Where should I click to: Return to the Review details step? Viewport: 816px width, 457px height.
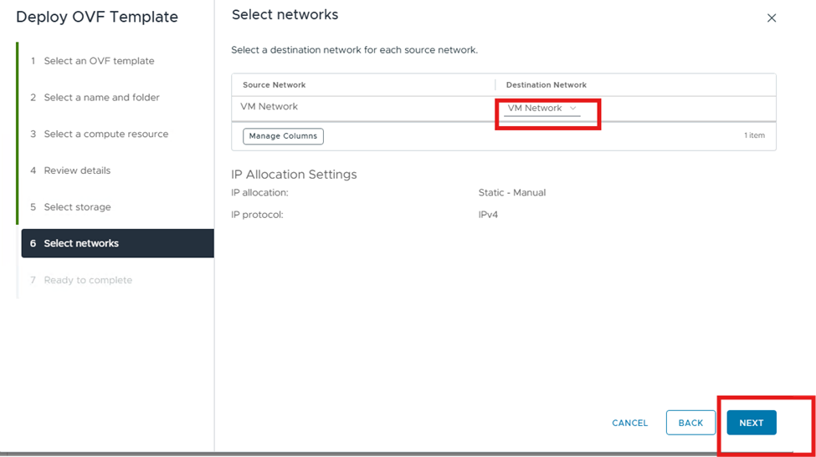pyautogui.click(x=77, y=170)
